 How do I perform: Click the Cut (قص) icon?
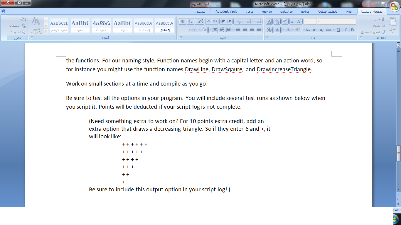click(383, 19)
